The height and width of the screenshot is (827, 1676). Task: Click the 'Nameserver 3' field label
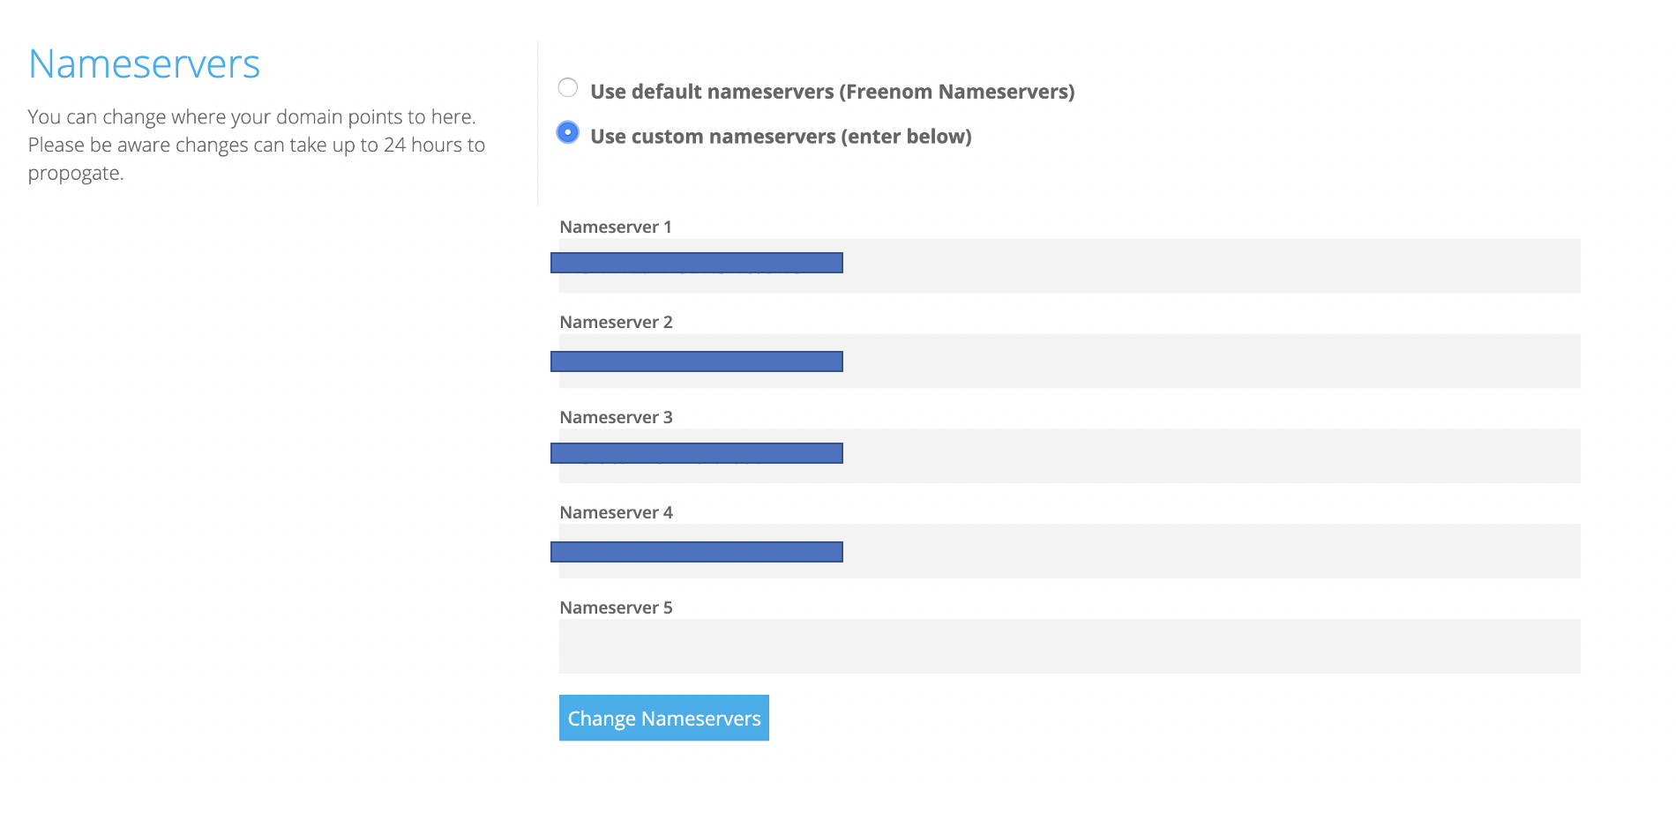[x=616, y=418]
